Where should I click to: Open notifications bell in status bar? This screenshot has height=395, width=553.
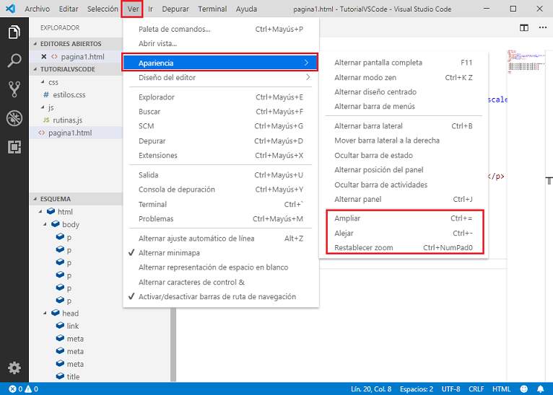pos(540,389)
